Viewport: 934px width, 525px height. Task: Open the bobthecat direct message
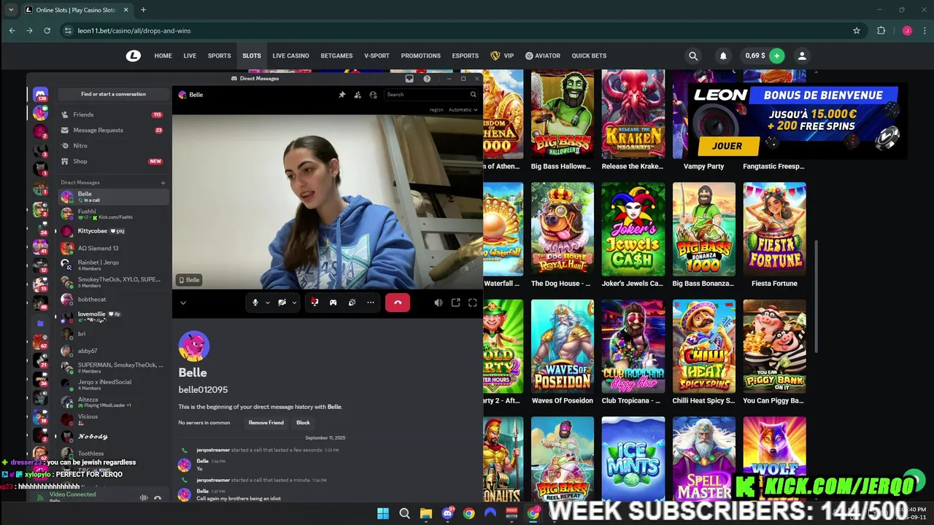(x=113, y=300)
